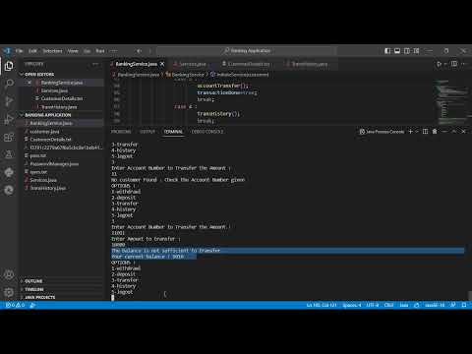This screenshot has height=354, width=472.
Task: Open the Run button dropdown arrow
Action: pyautogui.click(x=445, y=64)
